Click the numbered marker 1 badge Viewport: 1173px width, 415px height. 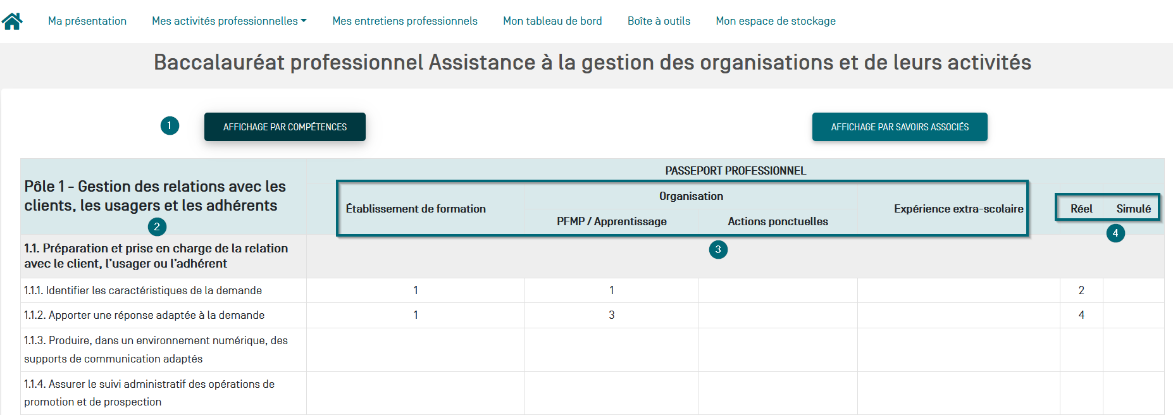pos(170,125)
